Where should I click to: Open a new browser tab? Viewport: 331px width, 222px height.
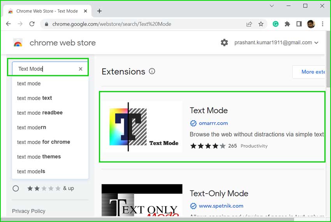99,11
